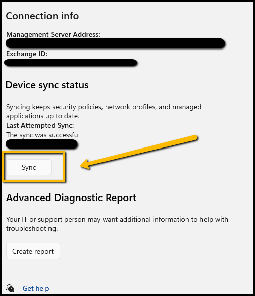Click 'The sync was successful' status text
The width and height of the screenshot is (255, 296).
pyautogui.click(x=43, y=135)
